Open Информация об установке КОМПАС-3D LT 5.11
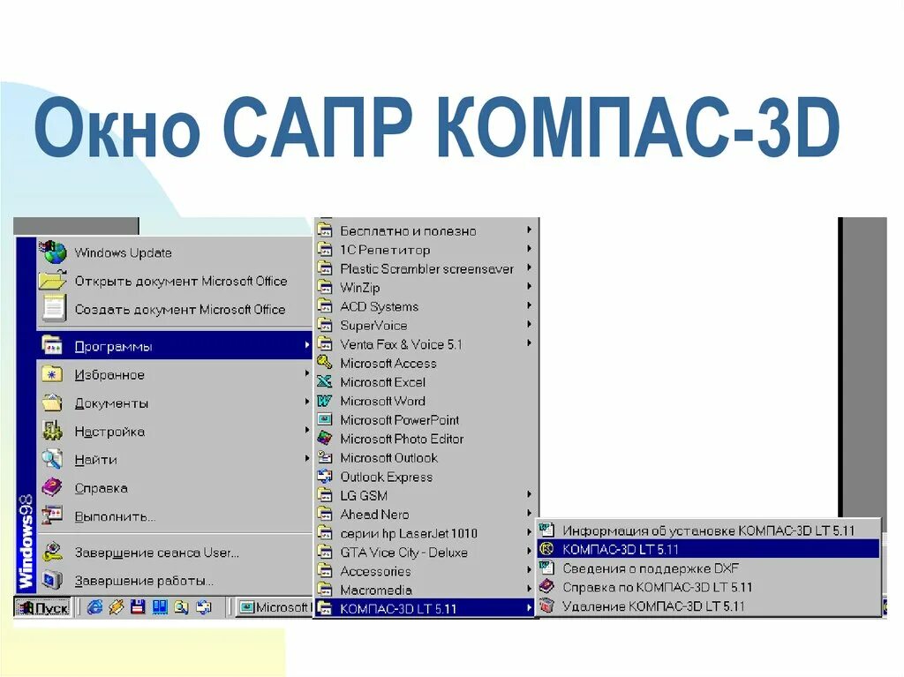The height and width of the screenshot is (677, 904). (709, 530)
